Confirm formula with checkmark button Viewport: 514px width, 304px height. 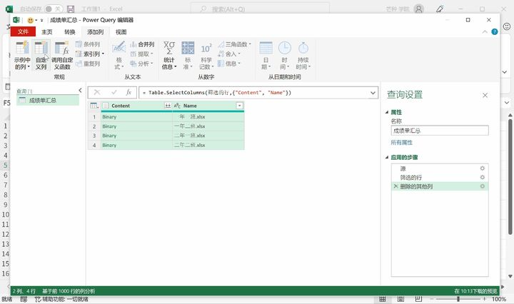[114, 92]
